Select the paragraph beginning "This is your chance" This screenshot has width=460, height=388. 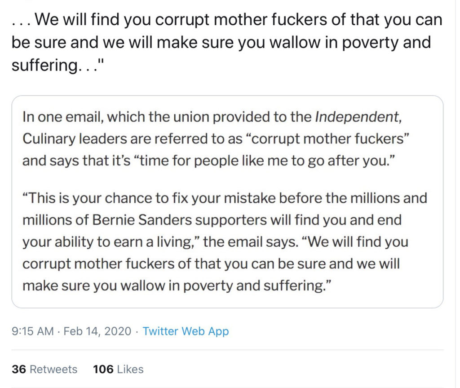(x=225, y=242)
